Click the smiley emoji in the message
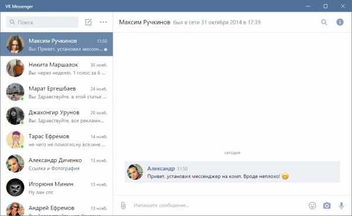The image size is (352, 216). 285,176
